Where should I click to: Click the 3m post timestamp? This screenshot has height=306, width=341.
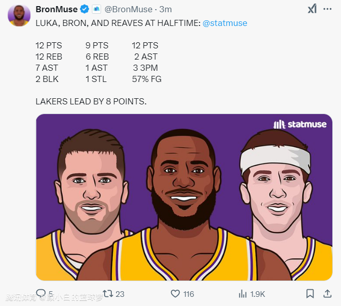coord(166,9)
